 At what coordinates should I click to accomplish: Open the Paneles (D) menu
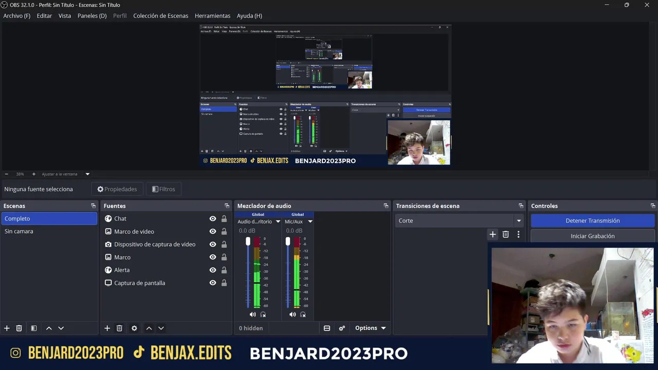coord(92,16)
